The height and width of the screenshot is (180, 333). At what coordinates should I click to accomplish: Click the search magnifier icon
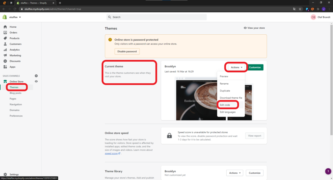[x=109, y=17]
